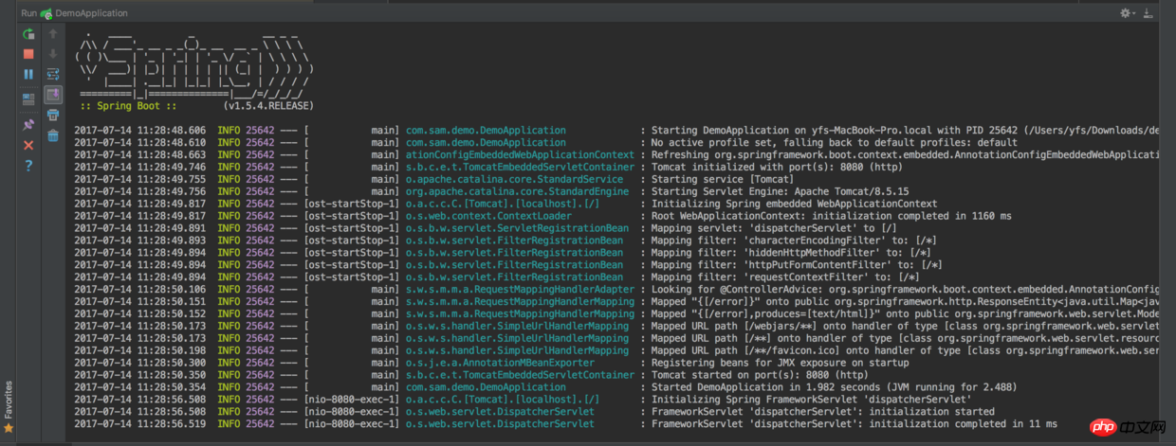Close the run tab with the red X

[28, 145]
